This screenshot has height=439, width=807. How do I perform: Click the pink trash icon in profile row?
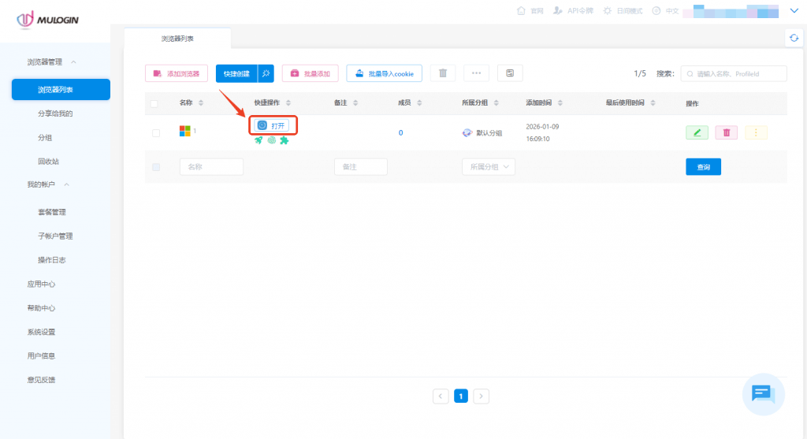tap(726, 132)
